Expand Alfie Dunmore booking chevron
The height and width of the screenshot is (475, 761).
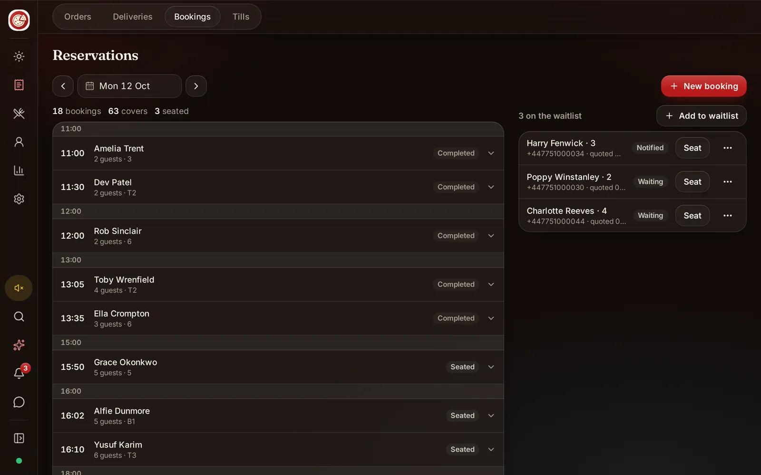(491, 416)
